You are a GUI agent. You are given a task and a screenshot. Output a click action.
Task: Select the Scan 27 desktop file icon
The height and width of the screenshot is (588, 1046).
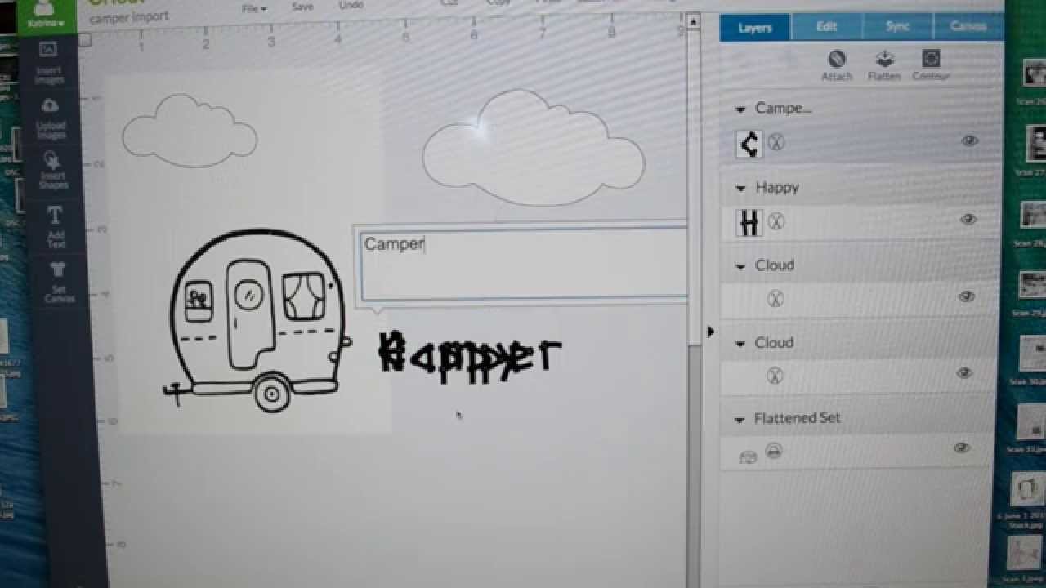[x=1035, y=151]
